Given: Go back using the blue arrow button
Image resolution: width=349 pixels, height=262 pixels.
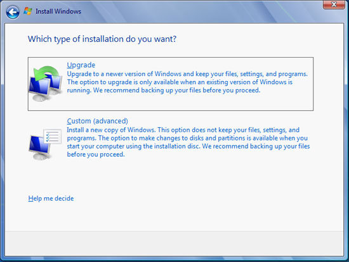Looking at the screenshot, I should point(13,12).
